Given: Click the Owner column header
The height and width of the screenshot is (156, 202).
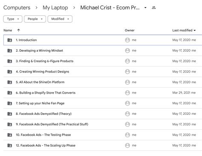Looking at the screenshot, I should 130,31.
